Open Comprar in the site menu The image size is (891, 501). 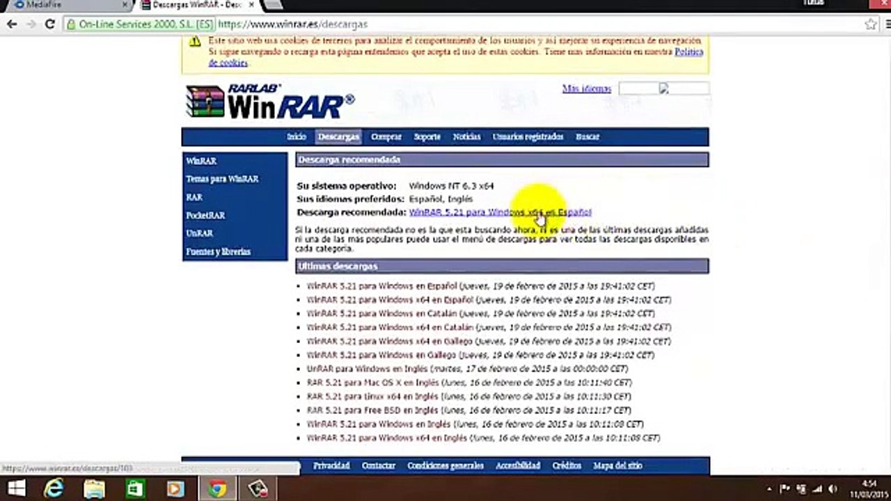(x=387, y=137)
